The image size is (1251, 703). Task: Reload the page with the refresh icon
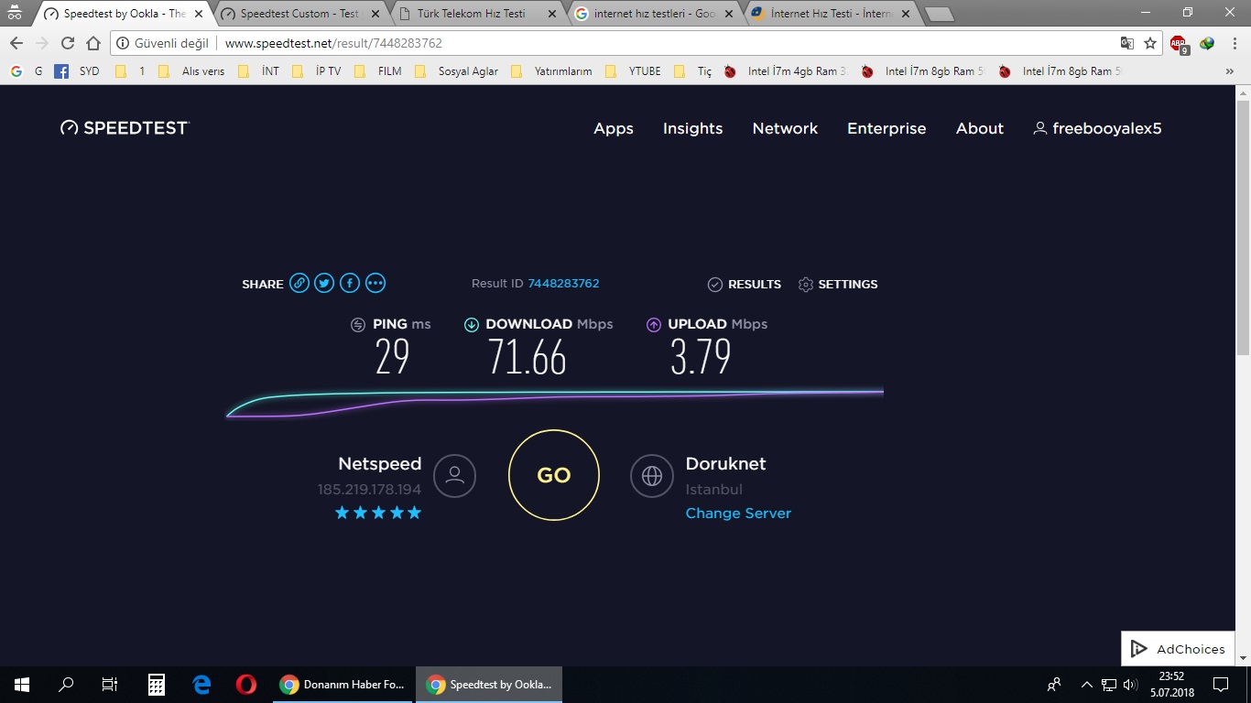point(68,43)
